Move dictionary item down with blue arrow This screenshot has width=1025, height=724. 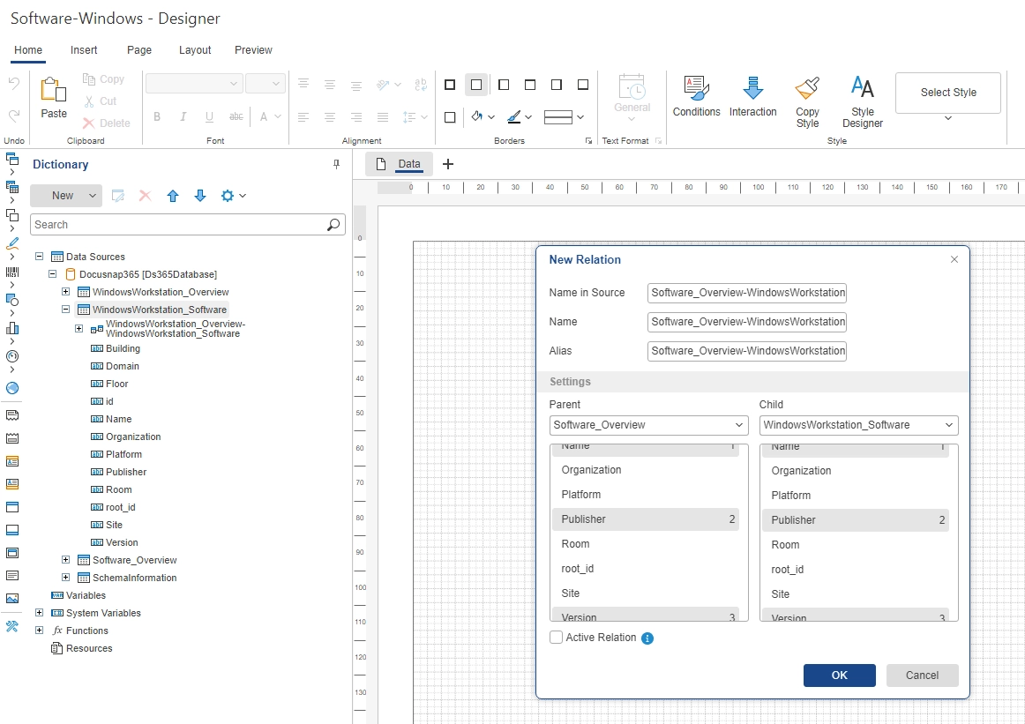pyautogui.click(x=200, y=196)
